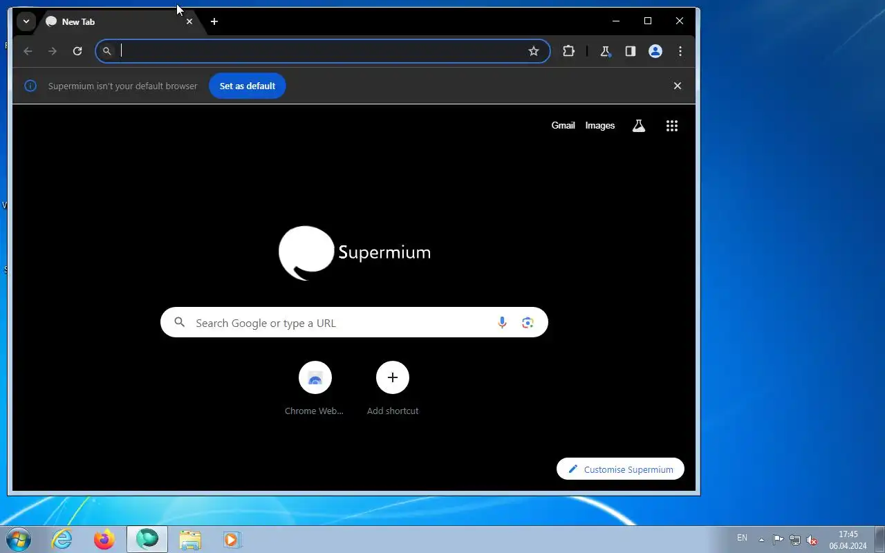Click the EN language indicator
The height and width of the screenshot is (553, 885).
[742, 538]
